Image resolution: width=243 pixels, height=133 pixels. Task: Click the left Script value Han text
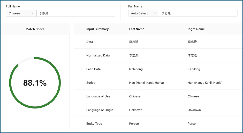(x=146, y=83)
